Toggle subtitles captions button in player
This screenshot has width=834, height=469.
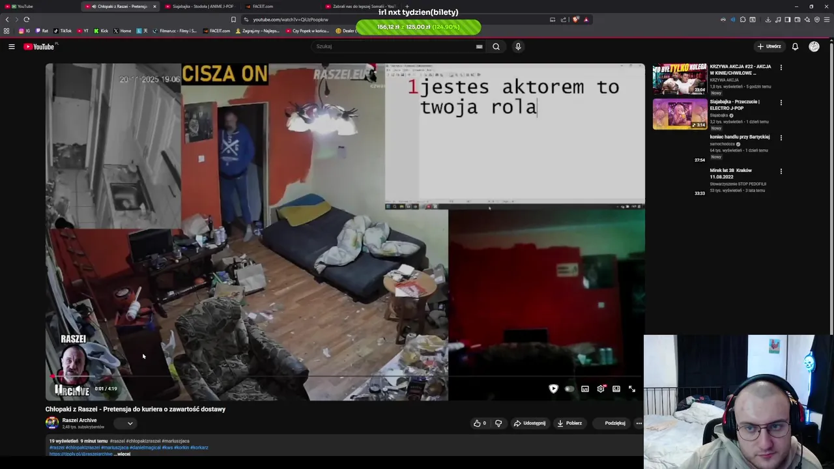tap(585, 389)
